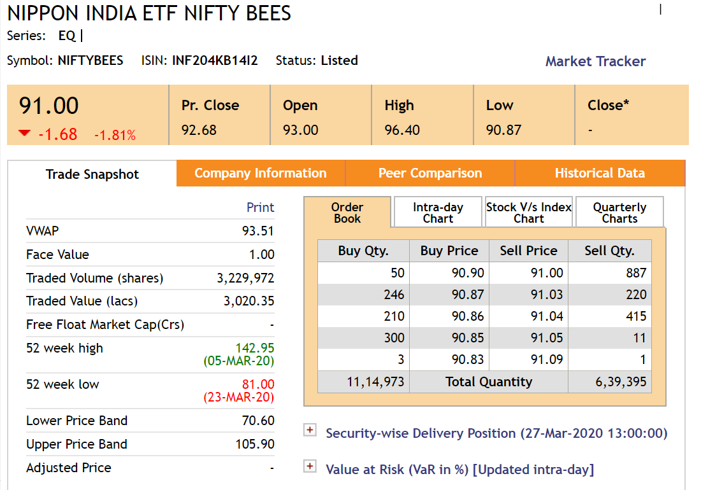This screenshot has height=490, width=701.
Task: Click the total buy quantity 11,14,973
Action: point(375,382)
